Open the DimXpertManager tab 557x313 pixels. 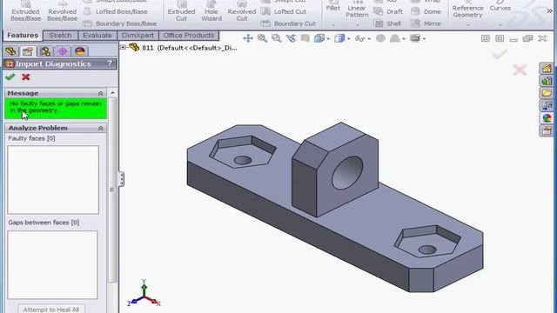coord(63,51)
